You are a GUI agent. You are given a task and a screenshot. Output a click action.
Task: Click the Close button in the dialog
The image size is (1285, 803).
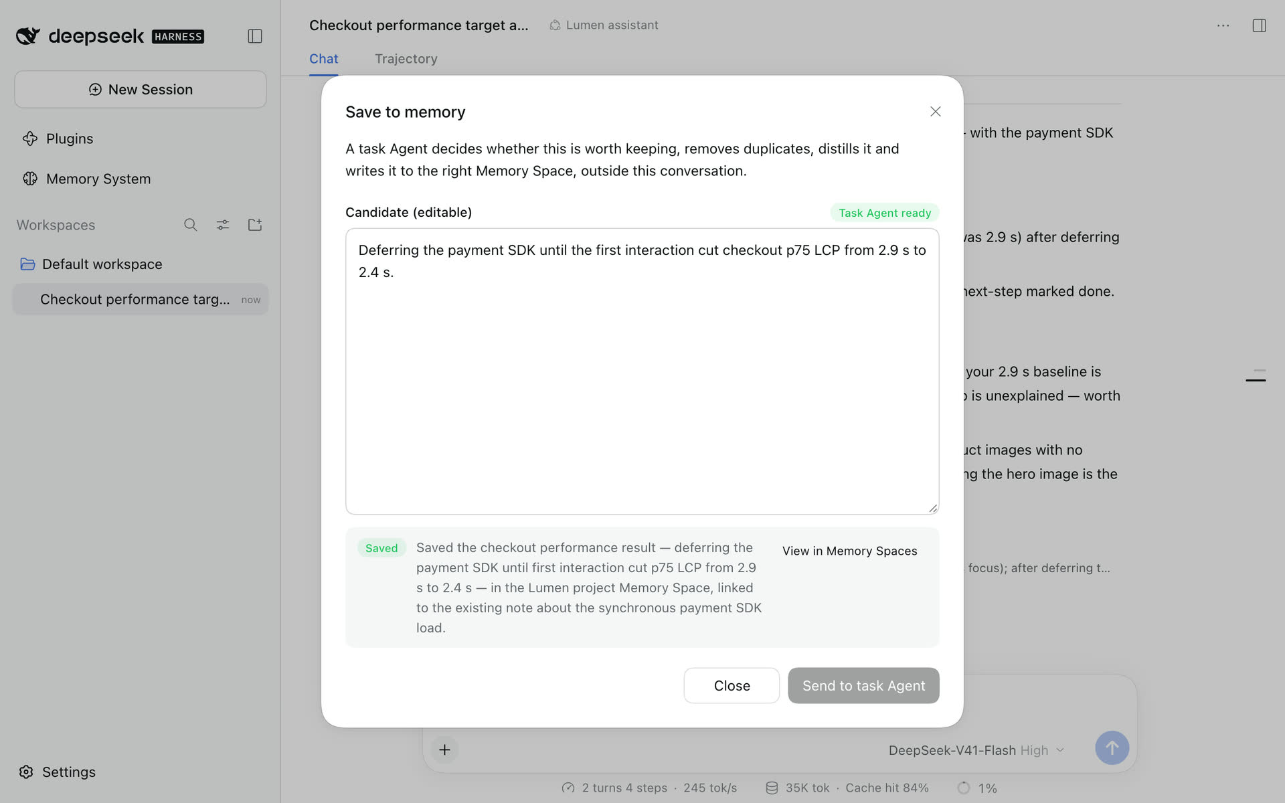(x=732, y=685)
